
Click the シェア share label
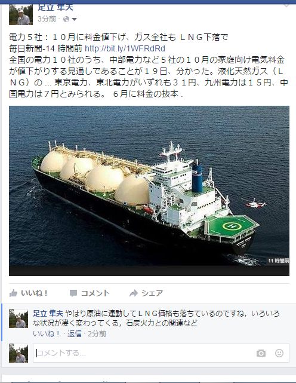[x=152, y=293]
